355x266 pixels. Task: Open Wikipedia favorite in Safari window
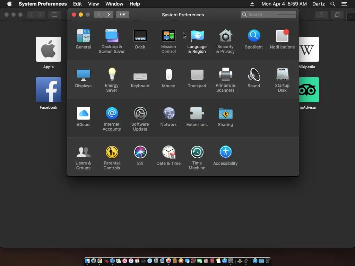click(x=309, y=53)
